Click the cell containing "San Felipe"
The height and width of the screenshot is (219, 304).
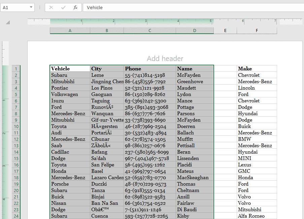[x=107, y=165]
